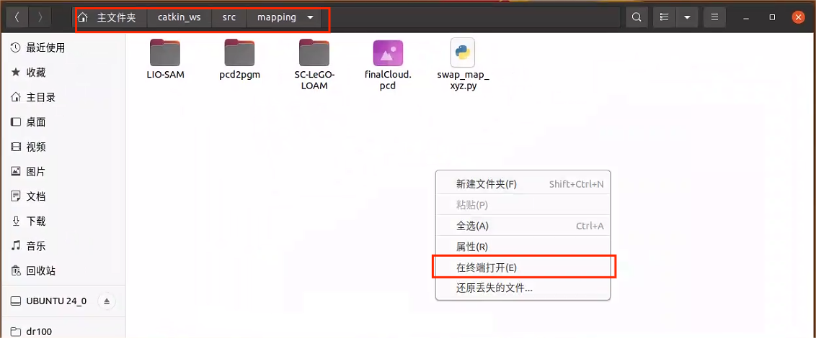The image size is (816, 338).
Task: Choose 在终端打开(E) in context menu
Action: pos(523,268)
